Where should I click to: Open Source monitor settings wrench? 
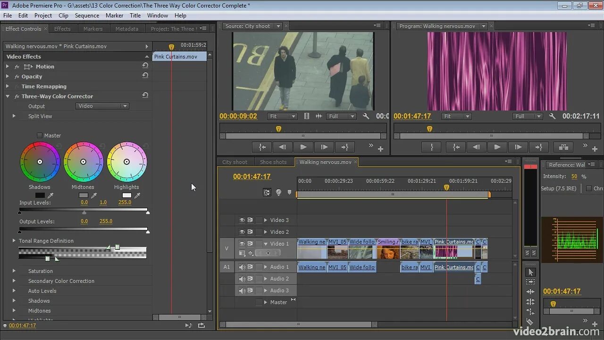click(x=366, y=116)
